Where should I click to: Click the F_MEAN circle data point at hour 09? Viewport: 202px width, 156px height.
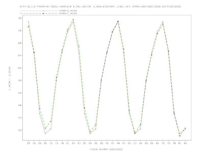(45, 128)
